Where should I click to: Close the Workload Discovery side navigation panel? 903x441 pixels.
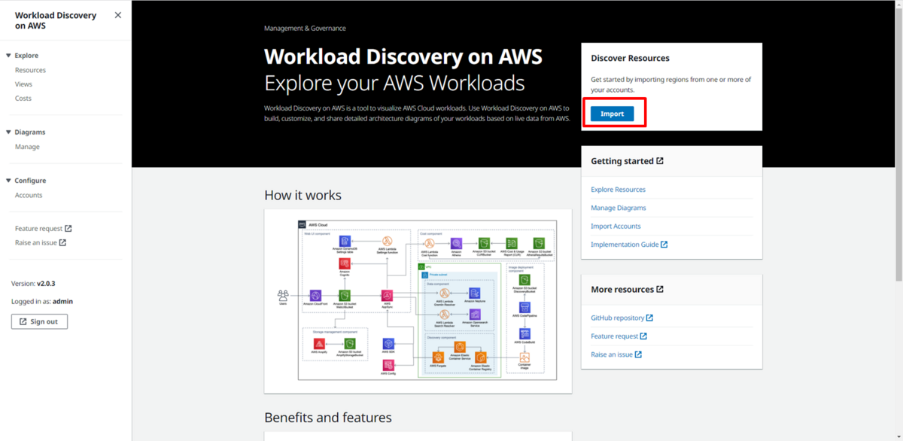(x=117, y=15)
